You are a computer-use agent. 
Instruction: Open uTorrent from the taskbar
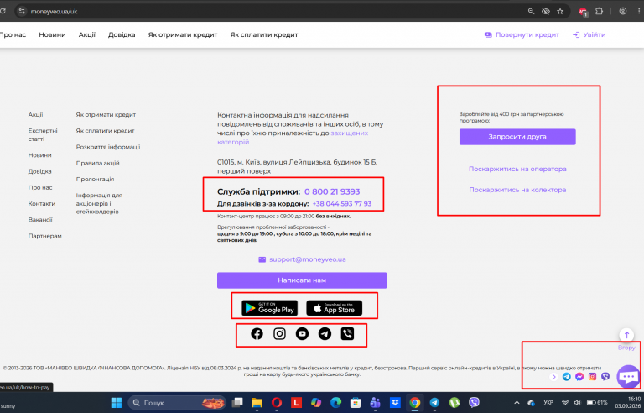tap(454, 403)
